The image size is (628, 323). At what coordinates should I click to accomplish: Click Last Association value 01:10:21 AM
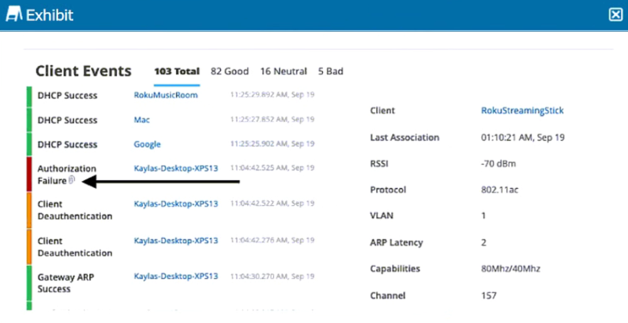[523, 137]
